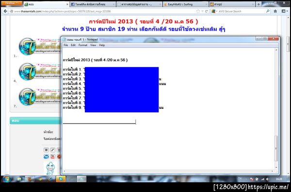Open the Edit menu in Notepad
This screenshot has height=192, width=291.
click(x=73, y=45)
